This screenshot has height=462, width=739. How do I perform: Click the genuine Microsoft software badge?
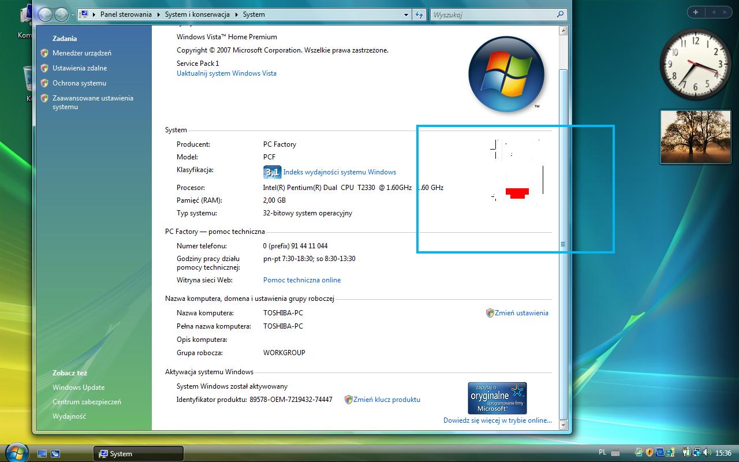click(497, 398)
